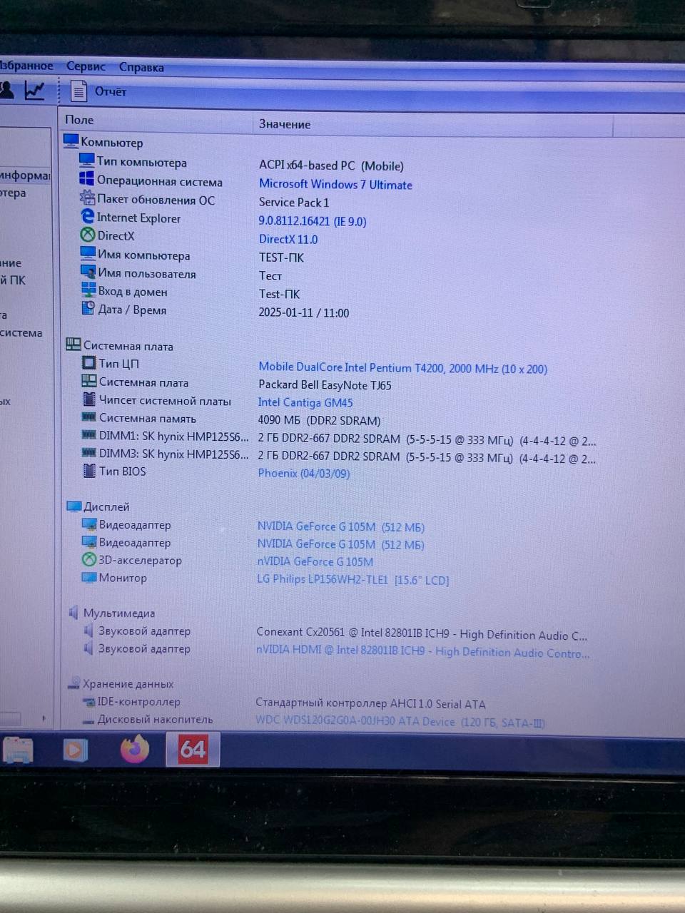This screenshot has width=685, height=913.
Task: Click the Internet Explorer icon
Action: 88,216
